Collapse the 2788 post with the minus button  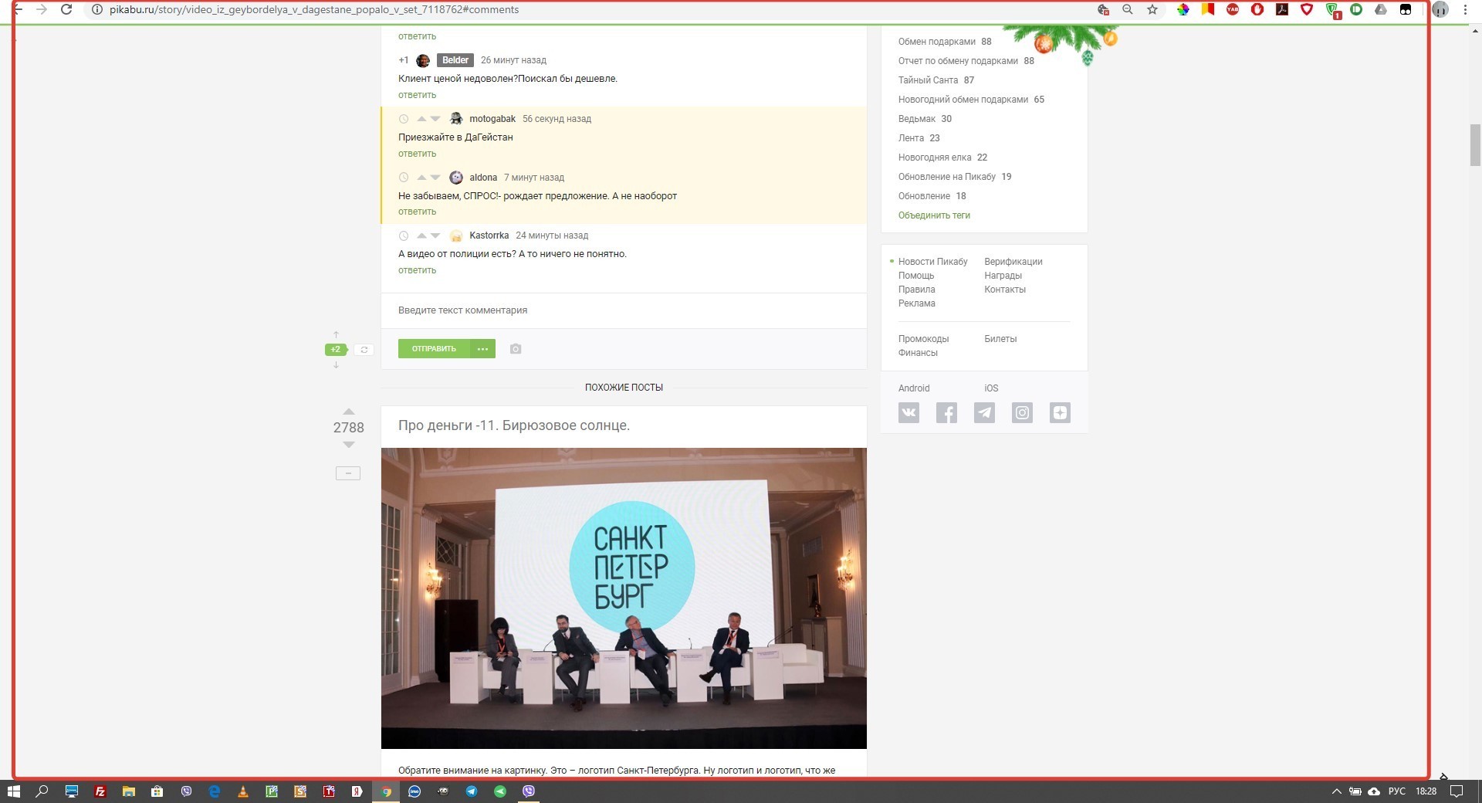pos(348,473)
